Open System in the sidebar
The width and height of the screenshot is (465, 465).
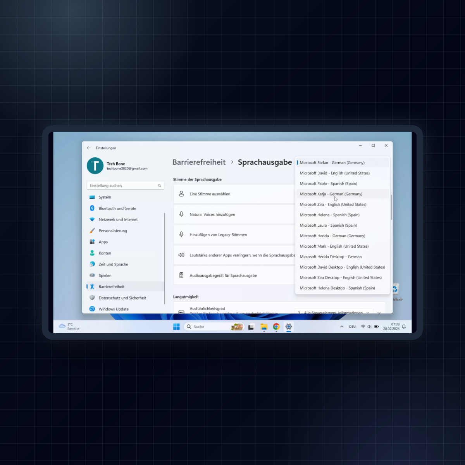click(126, 197)
